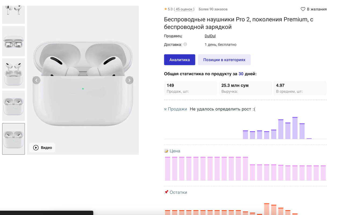
Task: Switch to the Аналитика tab
Action: click(x=180, y=59)
